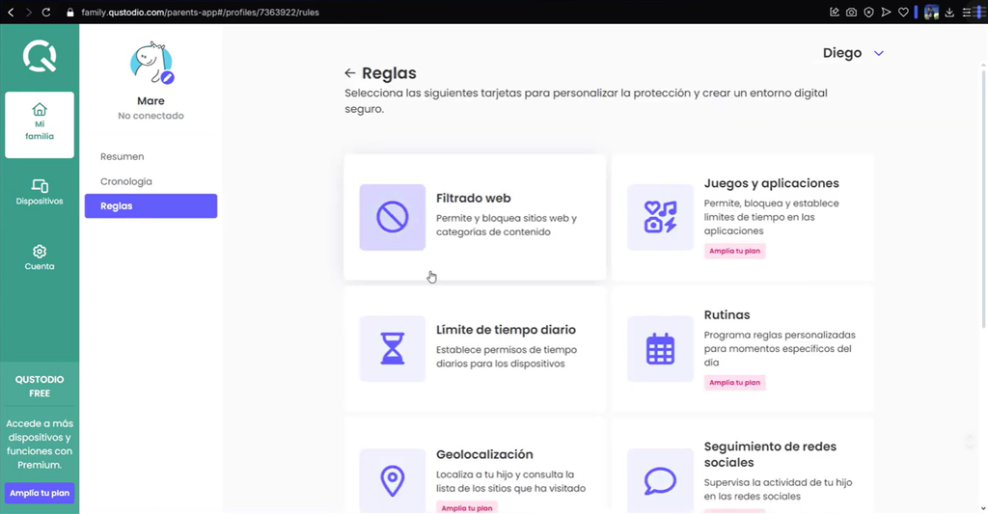Open the Resumen tab
Image resolution: width=988 pixels, height=514 pixels.
pyautogui.click(x=123, y=156)
